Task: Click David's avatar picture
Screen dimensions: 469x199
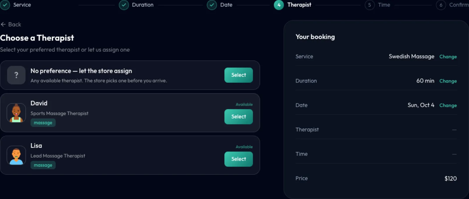Action: 16,113
